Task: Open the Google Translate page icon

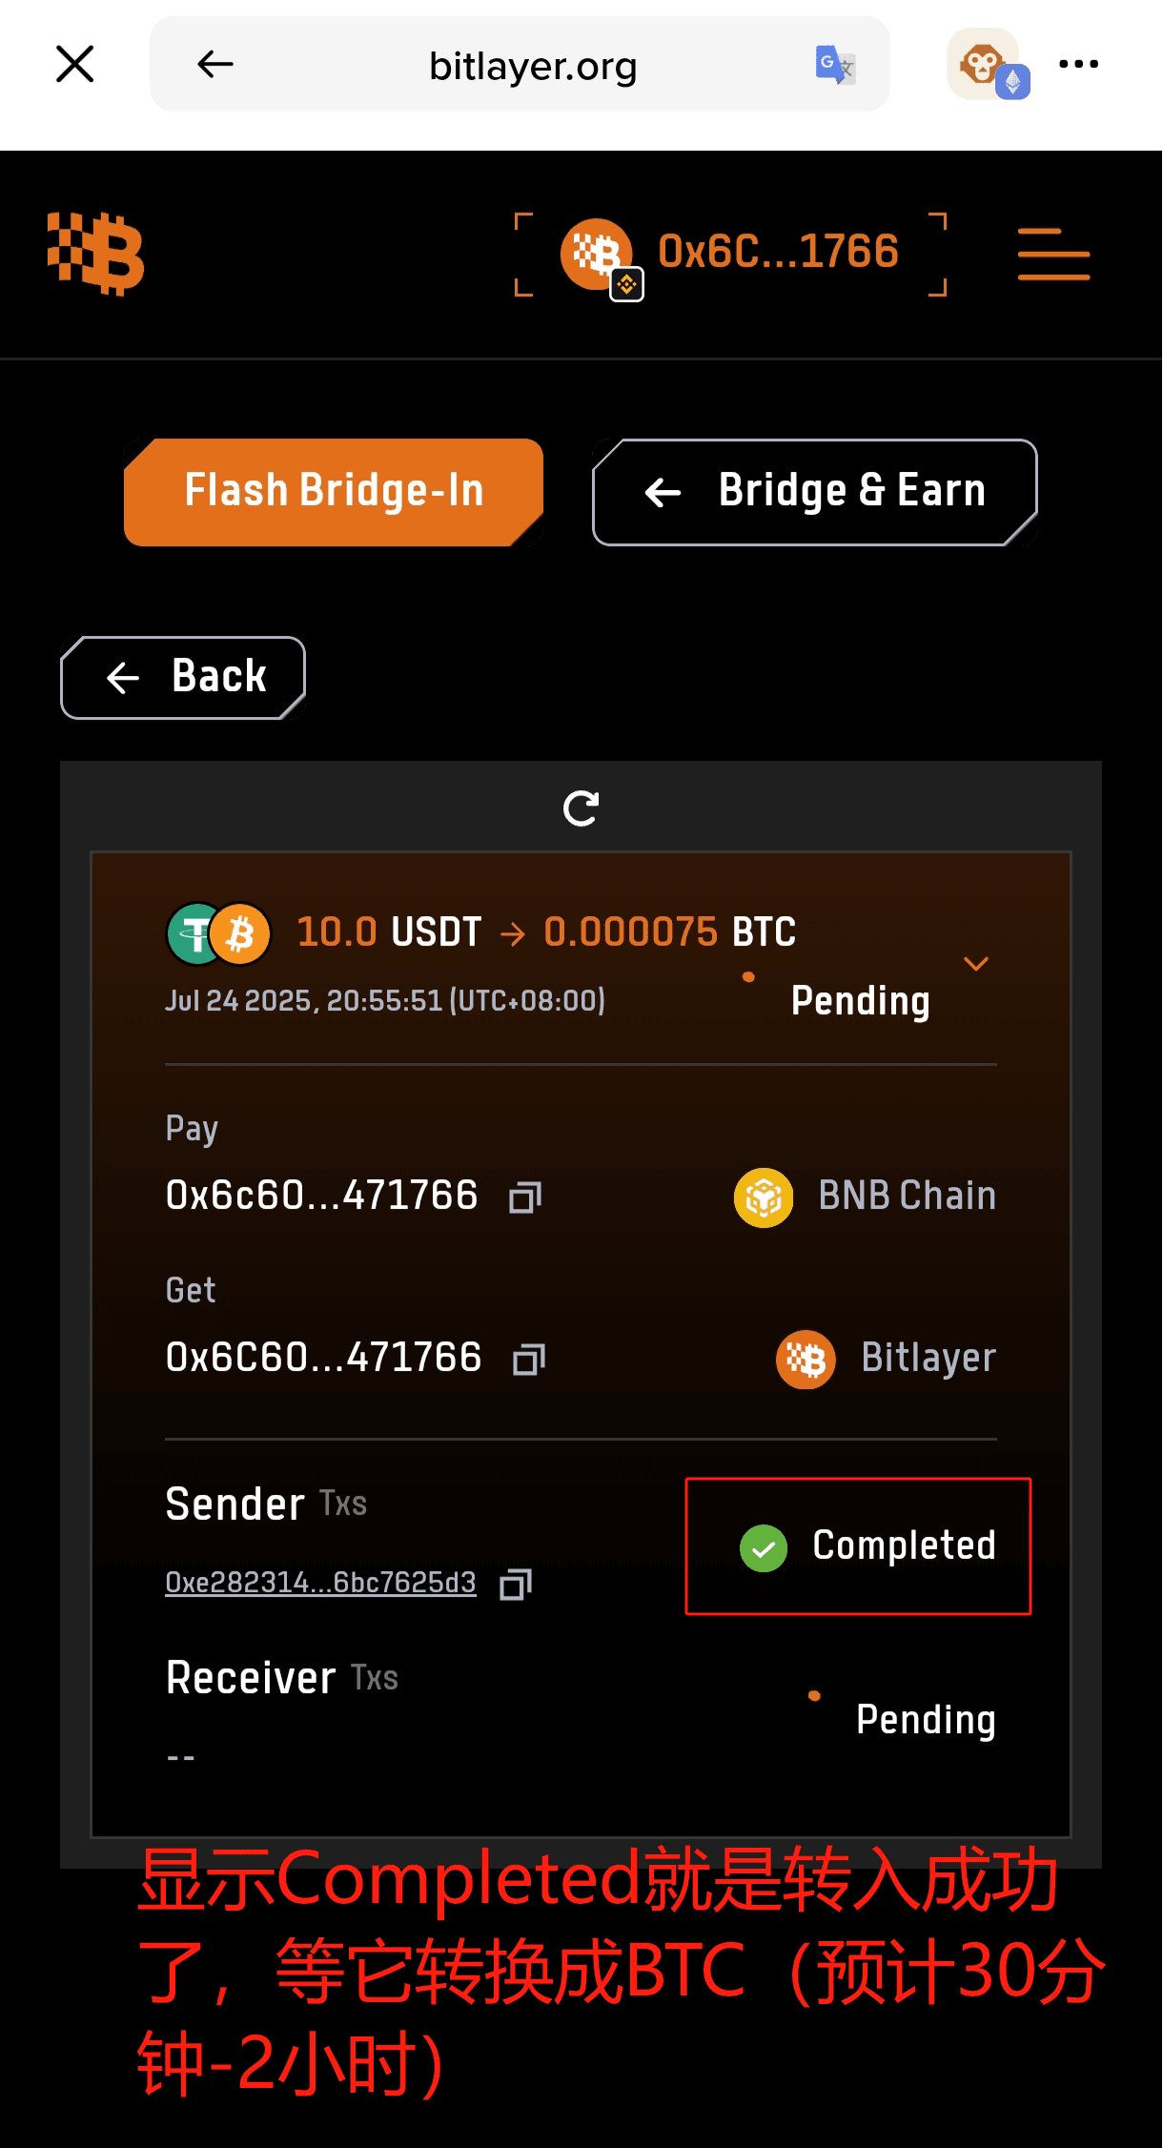Action: click(x=835, y=65)
